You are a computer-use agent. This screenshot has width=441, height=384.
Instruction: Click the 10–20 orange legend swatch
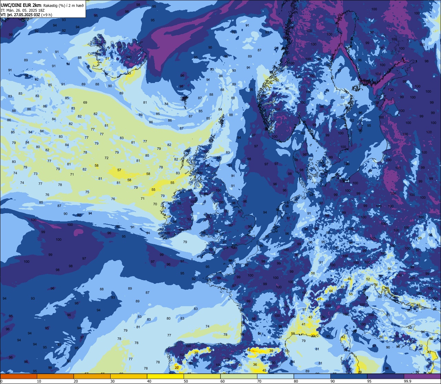[x=55, y=376]
